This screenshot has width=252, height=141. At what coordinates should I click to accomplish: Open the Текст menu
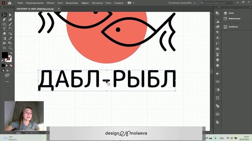[x=60, y=3]
